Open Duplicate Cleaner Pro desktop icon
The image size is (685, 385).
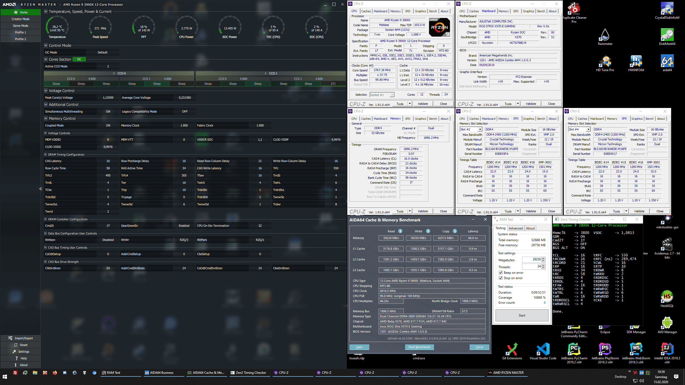[x=574, y=13]
